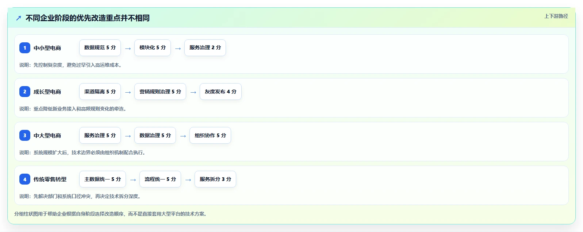The width and height of the screenshot is (583, 232).
Task: Click the note 先控制复杂度，避免过早引入高运维成本
Action: pos(77,65)
